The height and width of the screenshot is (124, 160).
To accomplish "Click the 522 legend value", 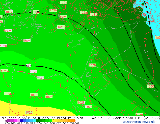I will [33, 123].
